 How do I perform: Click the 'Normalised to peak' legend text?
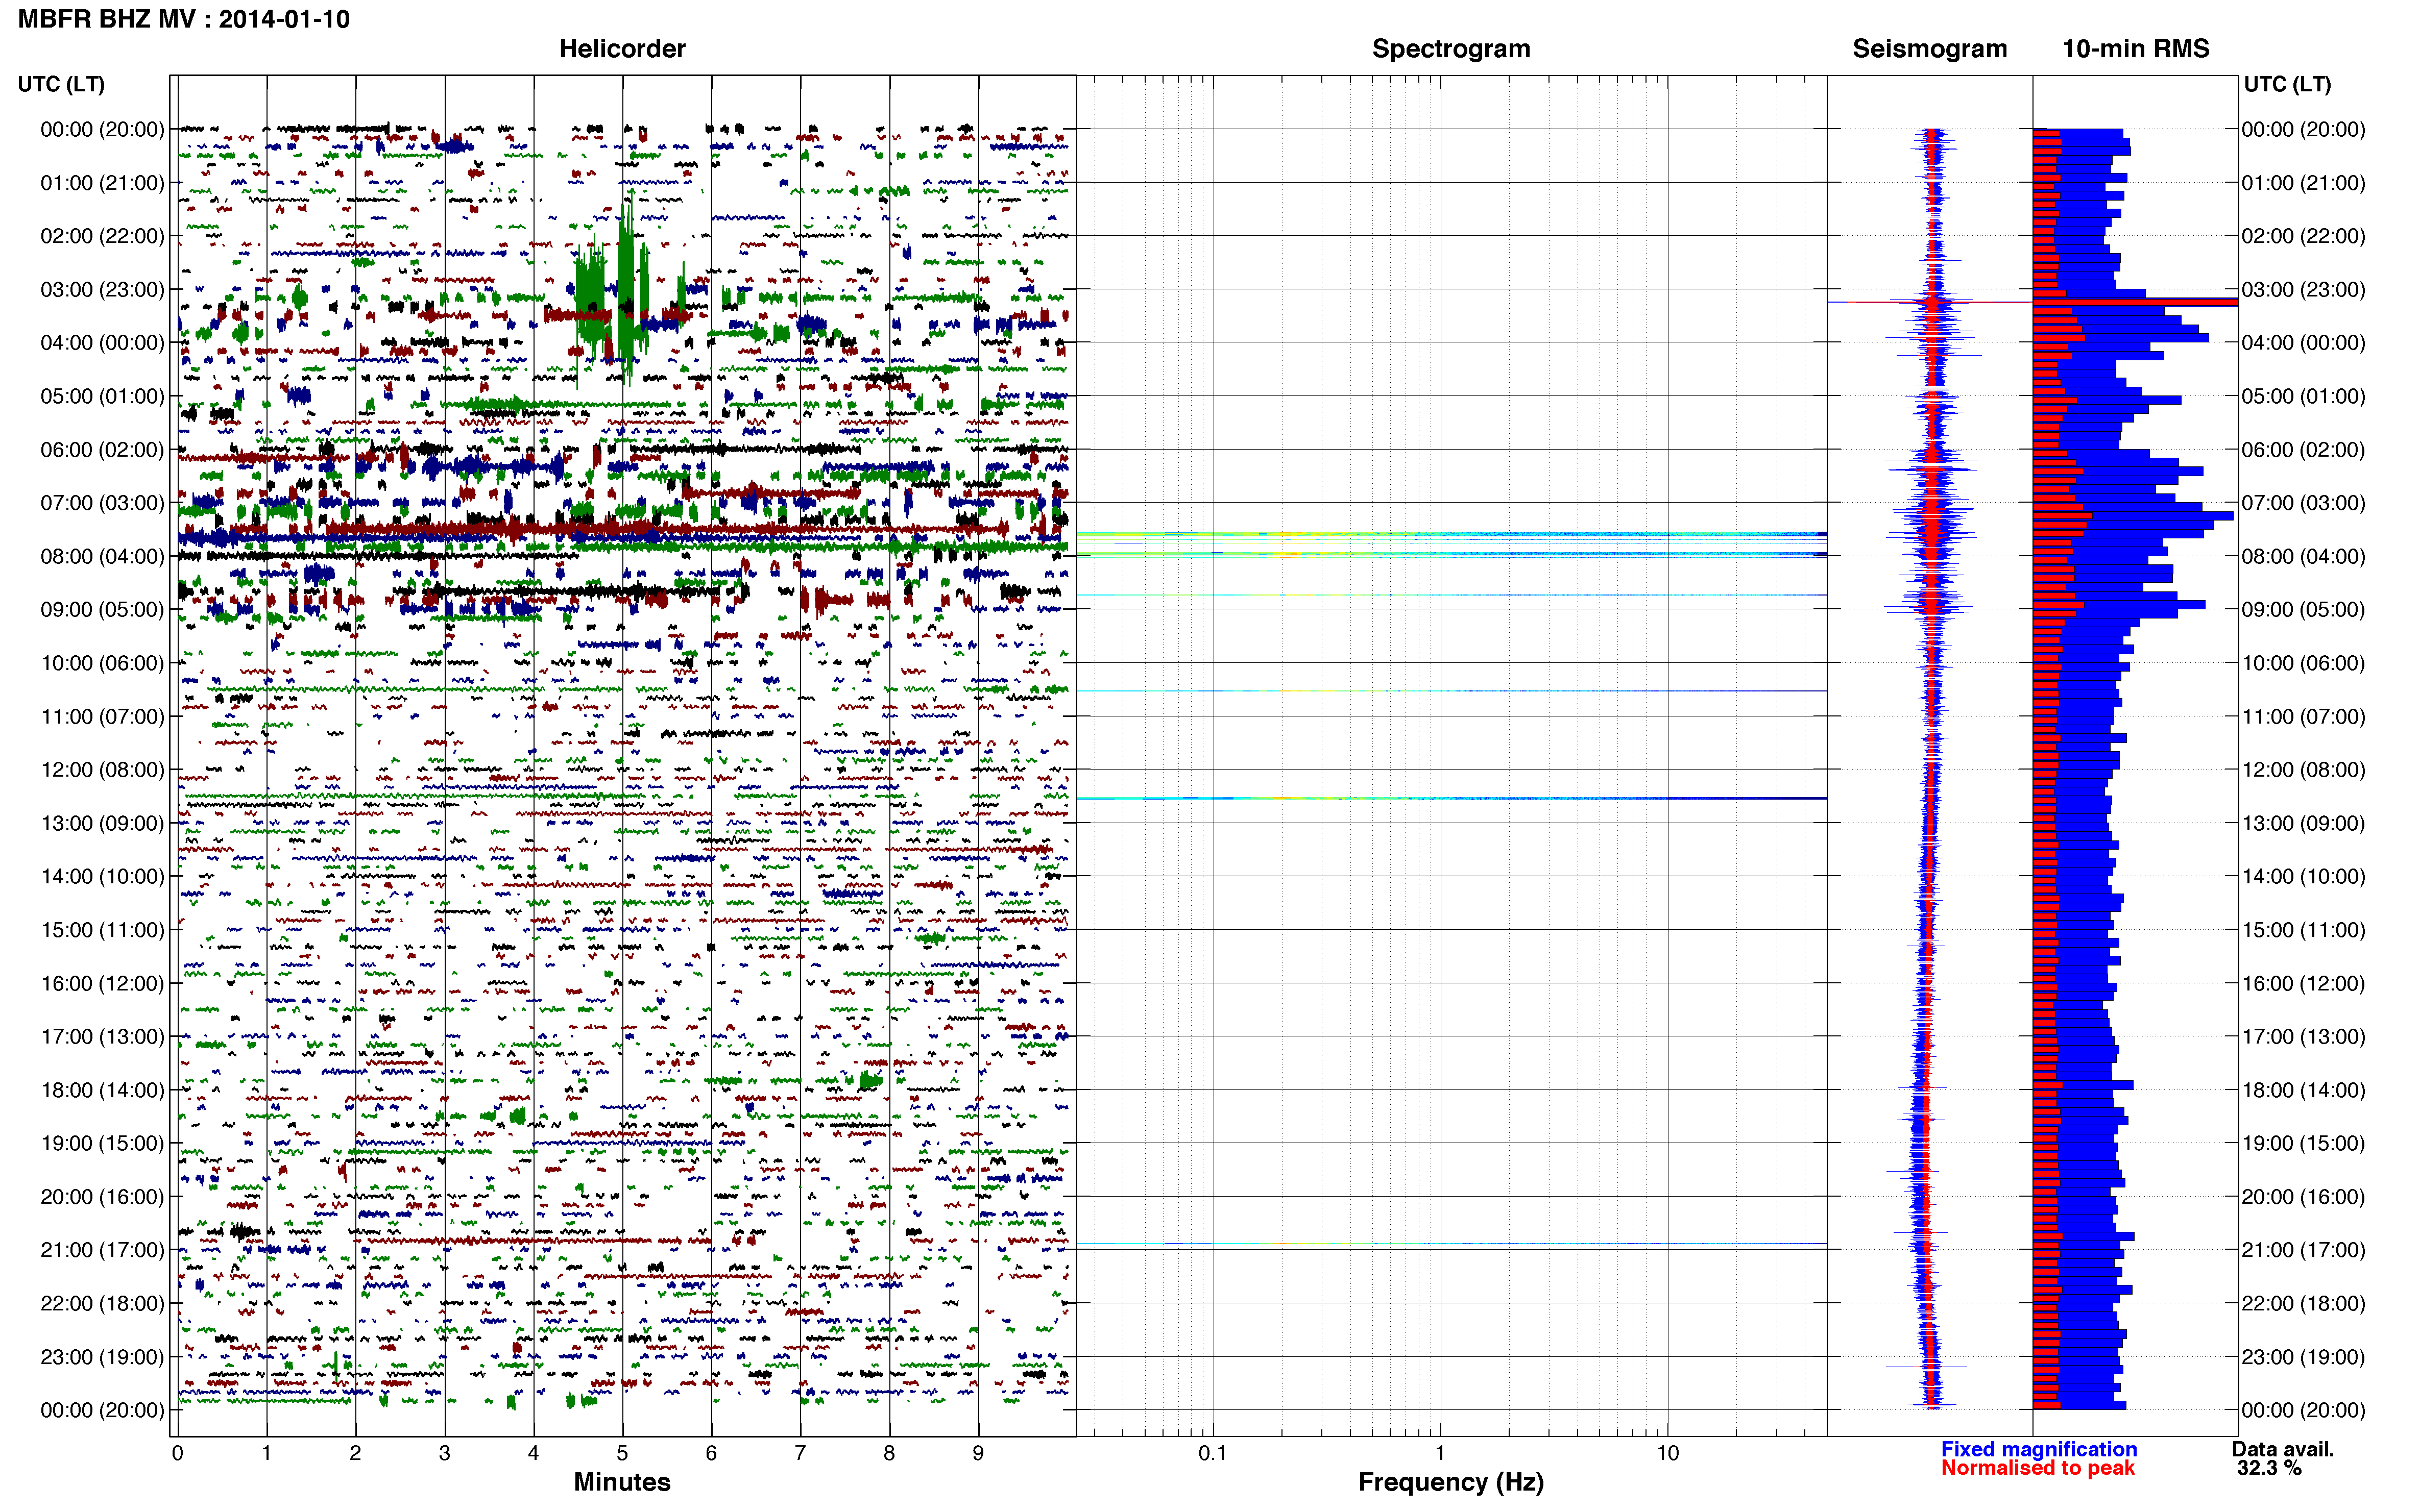click(x=2038, y=1468)
